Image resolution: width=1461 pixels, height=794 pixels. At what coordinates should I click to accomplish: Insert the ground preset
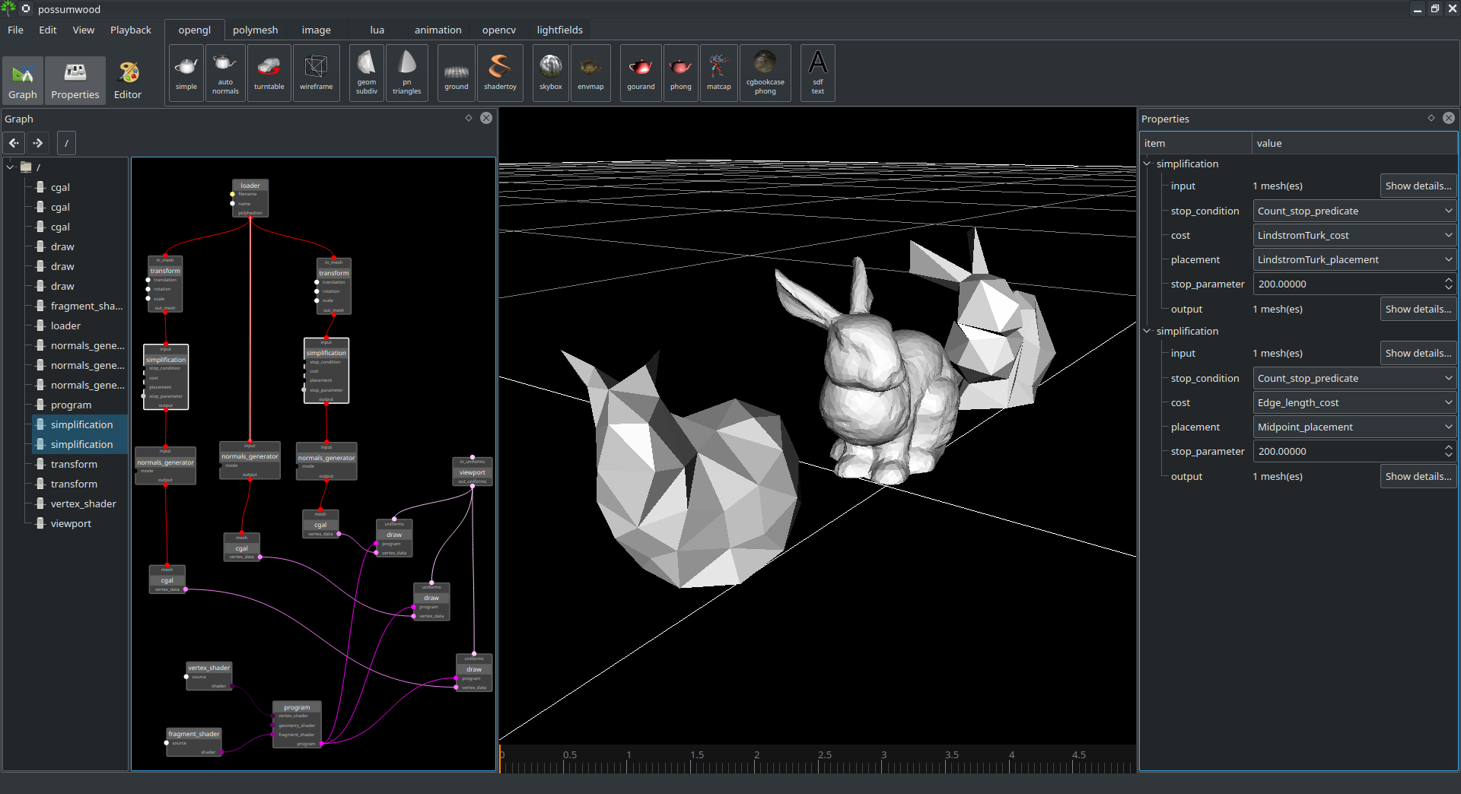[457, 73]
